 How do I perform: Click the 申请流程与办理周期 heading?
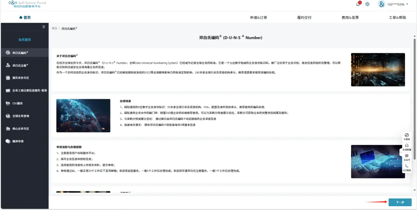point(69,147)
